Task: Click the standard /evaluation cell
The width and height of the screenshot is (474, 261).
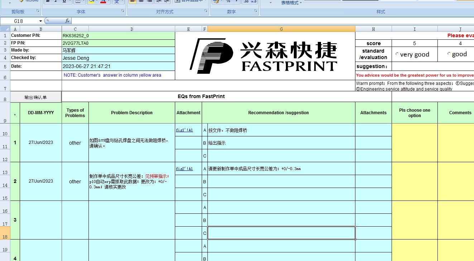Action: coord(373,54)
